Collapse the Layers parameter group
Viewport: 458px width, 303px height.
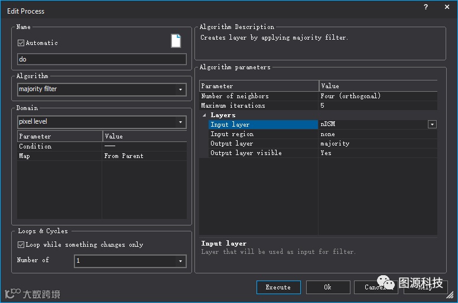coord(204,115)
